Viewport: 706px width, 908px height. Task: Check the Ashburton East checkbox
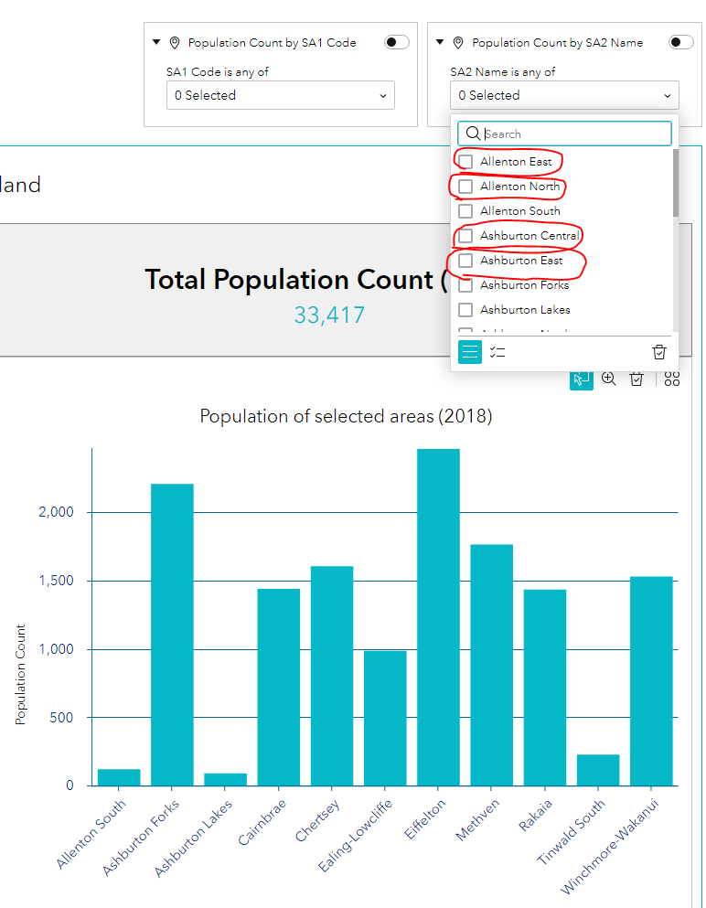pyautogui.click(x=465, y=261)
